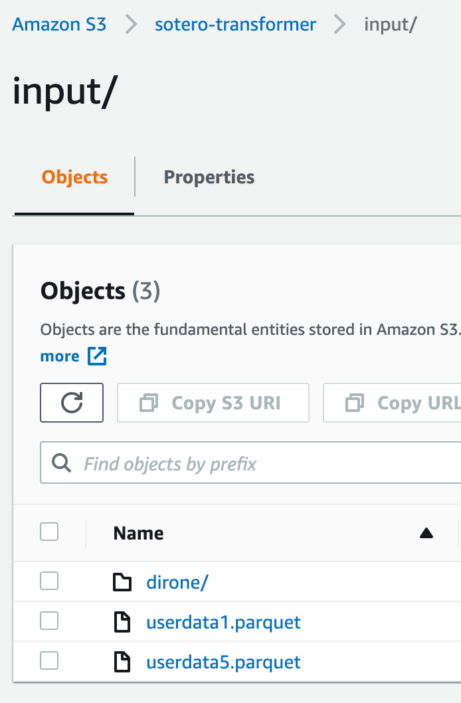Check the box for dirone/ folder

(49, 581)
